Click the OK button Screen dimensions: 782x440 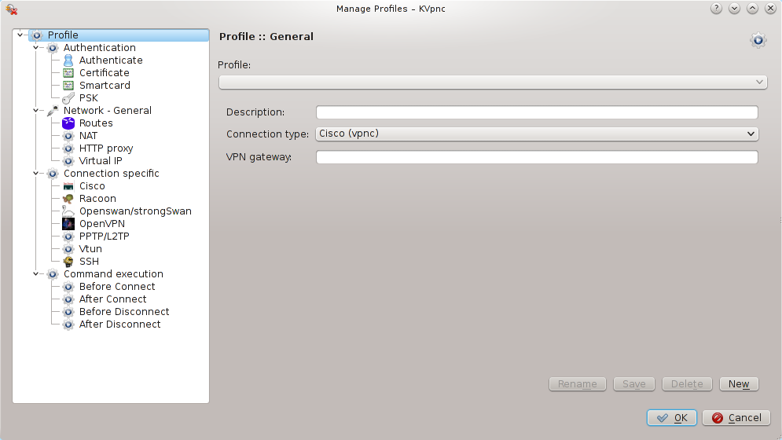672,418
